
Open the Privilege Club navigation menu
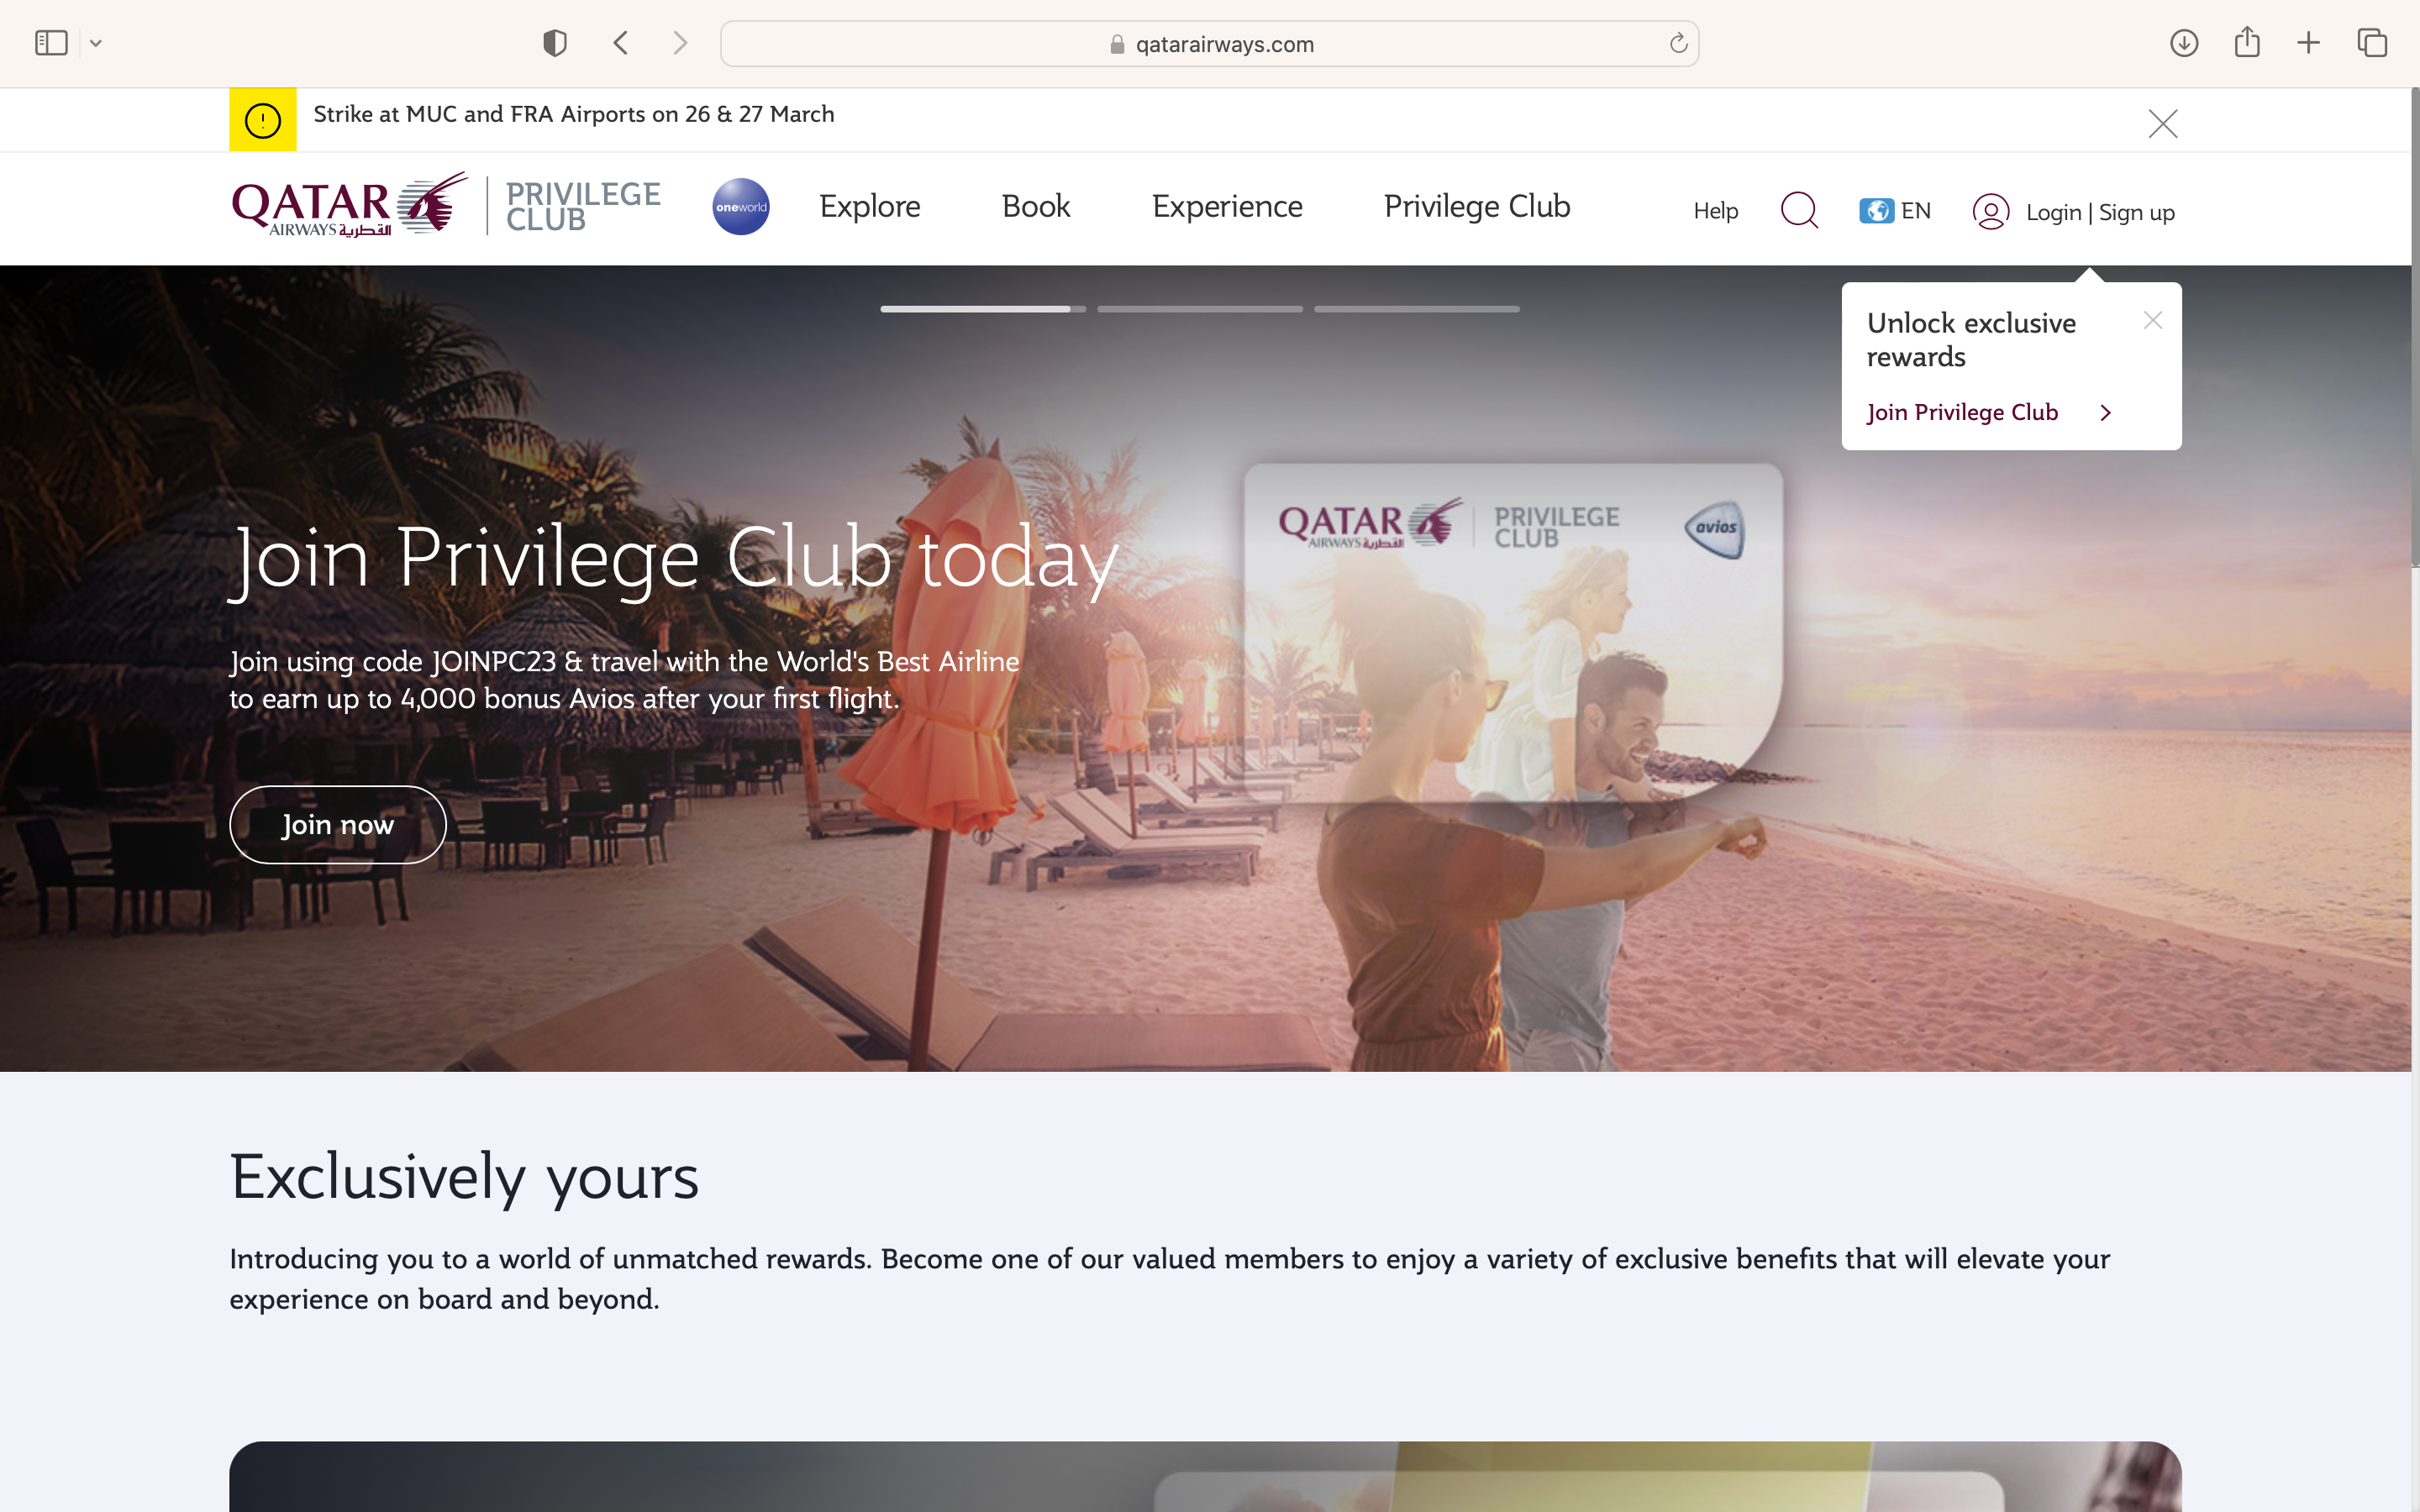[x=1477, y=206]
